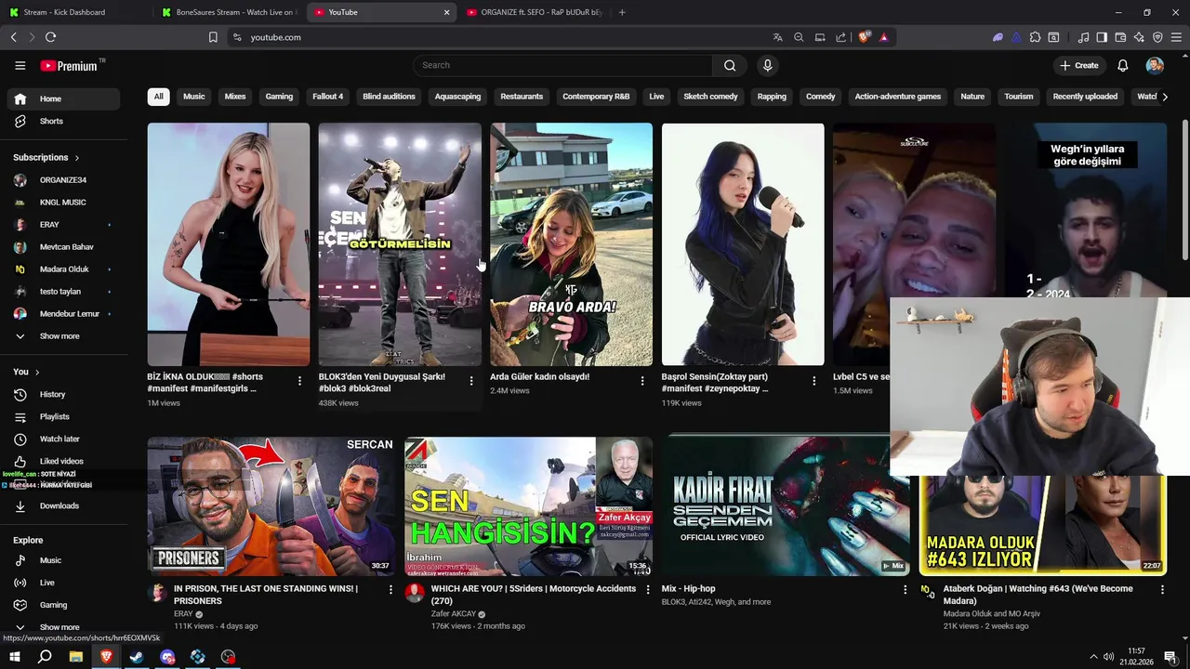This screenshot has height=669, width=1190.
Task: Open options menu for Başrol Sensin short
Action: [813, 381]
